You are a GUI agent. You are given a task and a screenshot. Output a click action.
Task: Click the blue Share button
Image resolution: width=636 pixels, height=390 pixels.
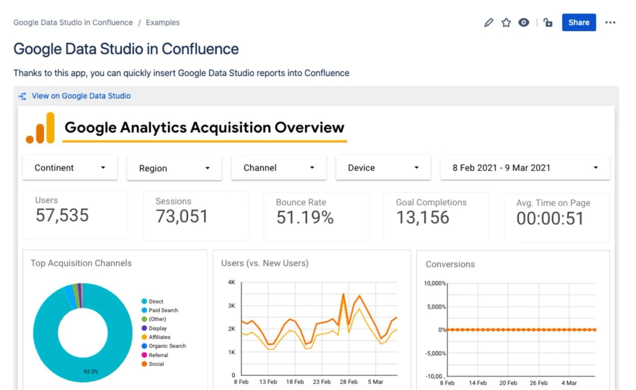[x=579, y=22]
